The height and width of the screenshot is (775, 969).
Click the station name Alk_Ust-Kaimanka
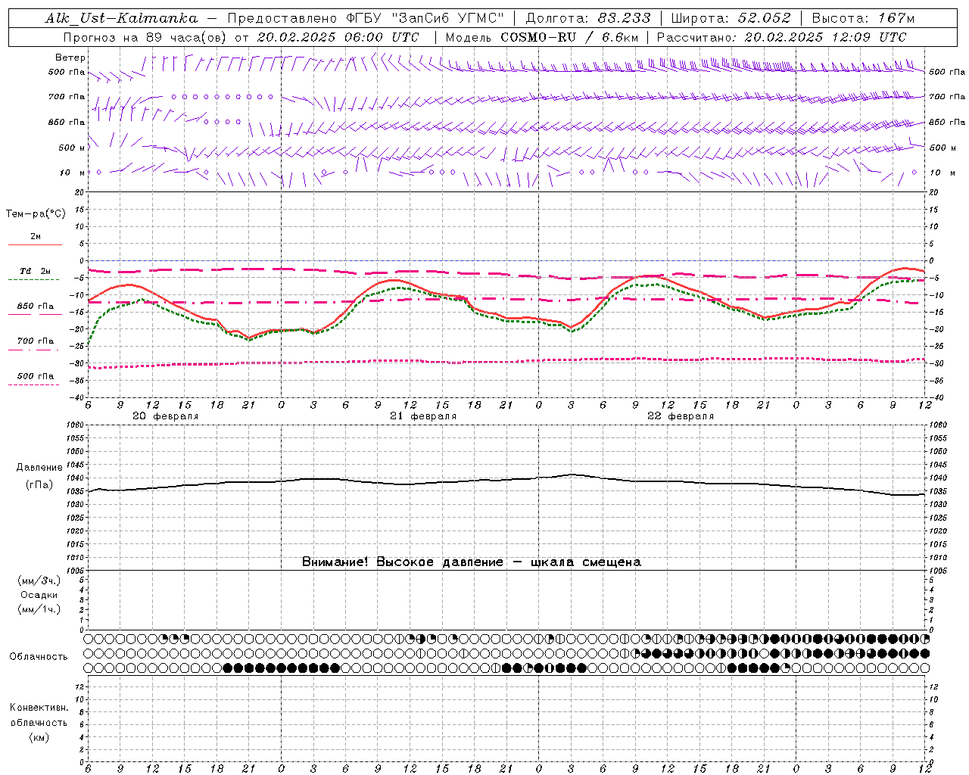tap(121, 18)
